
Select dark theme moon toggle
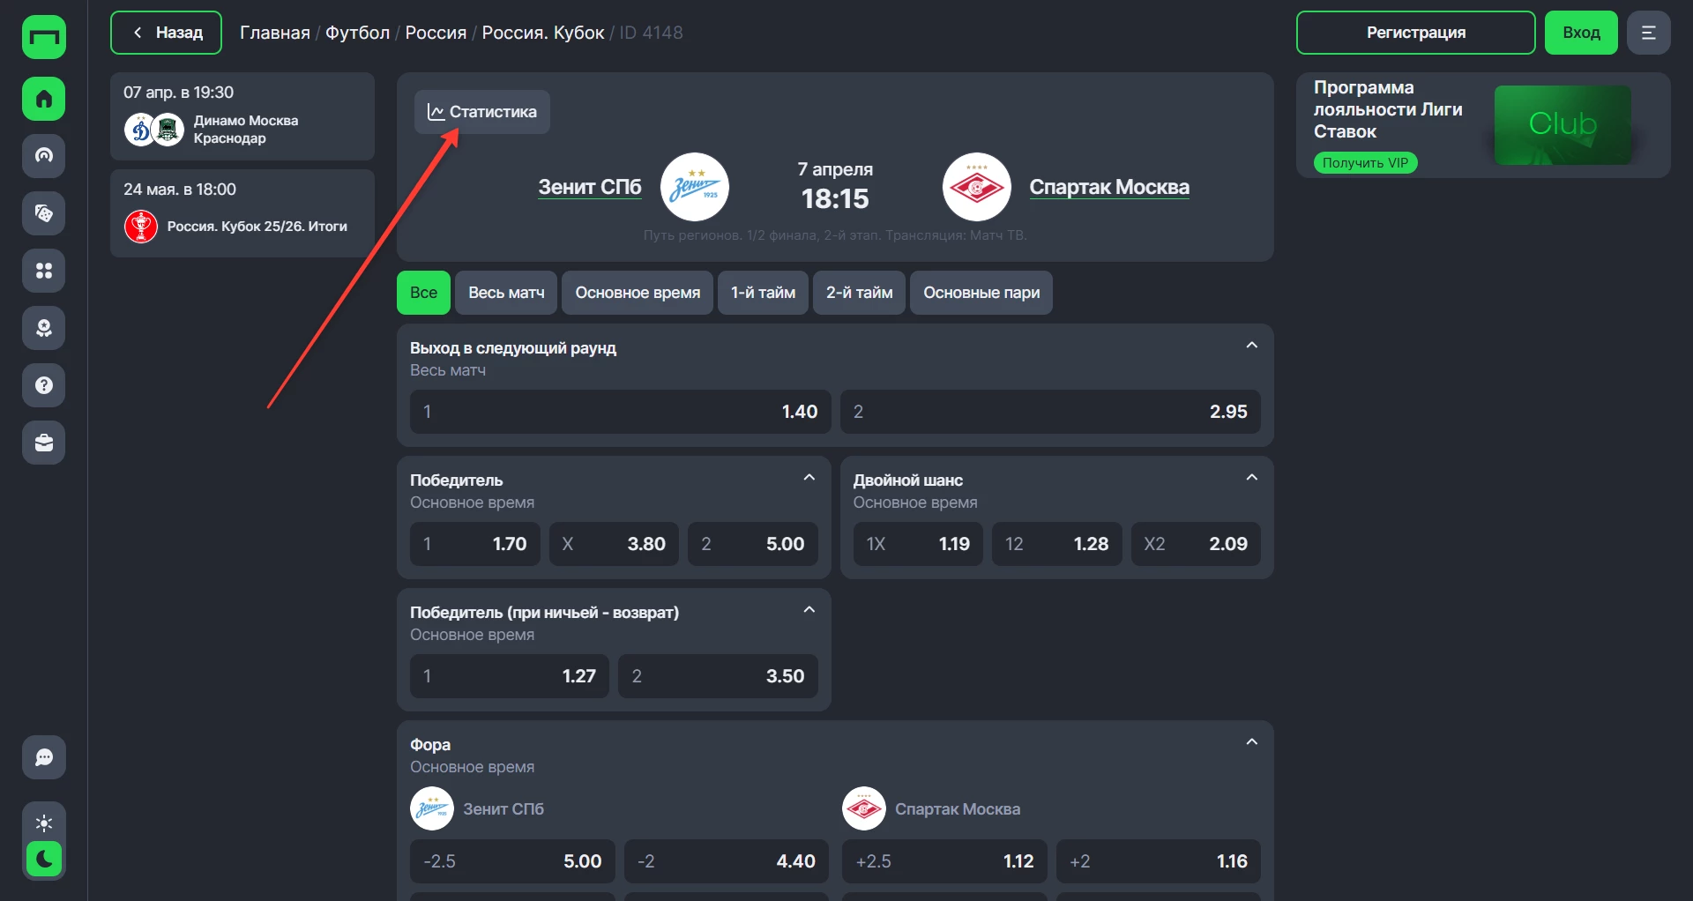coord(43,859)
